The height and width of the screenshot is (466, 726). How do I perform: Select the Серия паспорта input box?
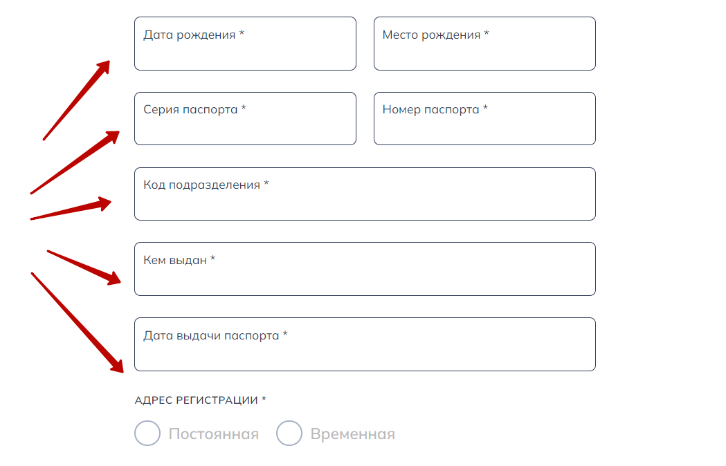tap(245, 119)
